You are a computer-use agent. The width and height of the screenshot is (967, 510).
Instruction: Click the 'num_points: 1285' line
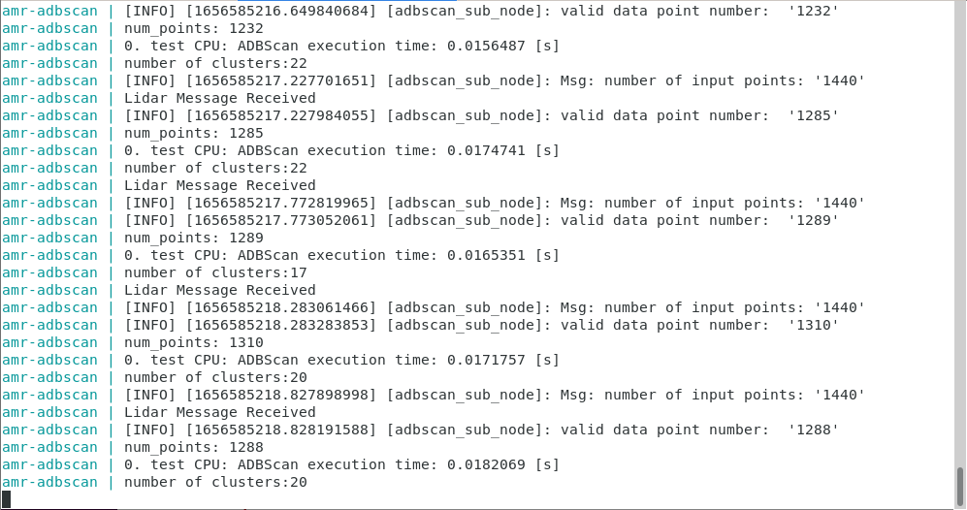(193, 133)
